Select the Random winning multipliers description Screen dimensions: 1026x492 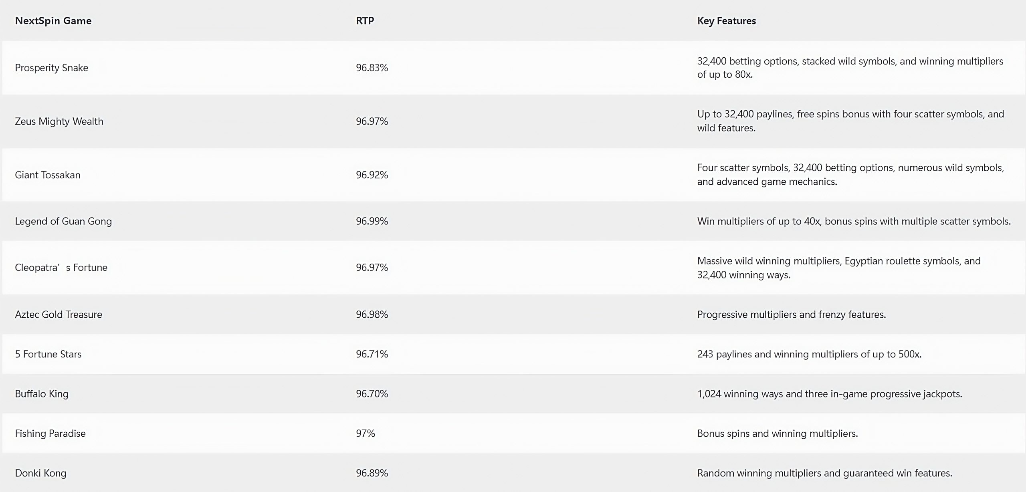coord(825,473)
